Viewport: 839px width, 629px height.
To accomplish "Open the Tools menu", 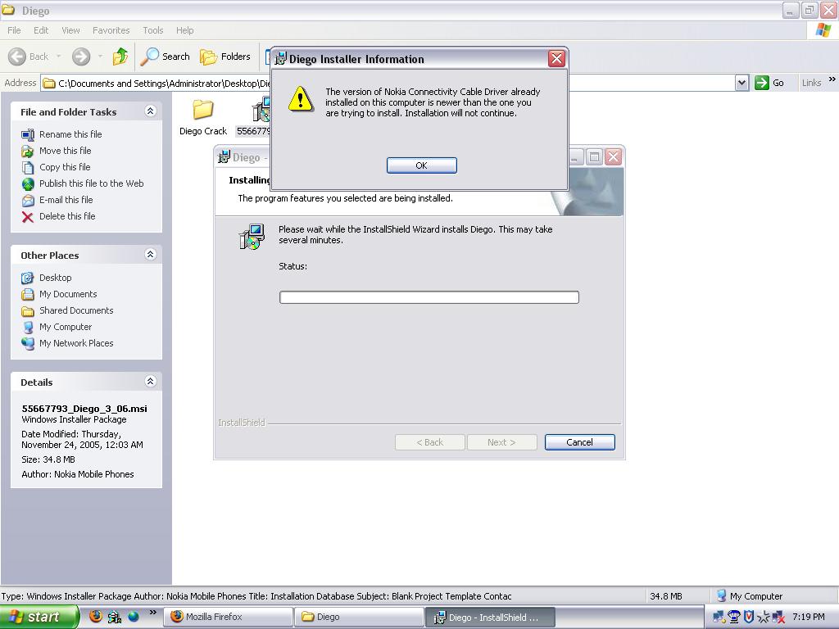I will pos(152,30).
